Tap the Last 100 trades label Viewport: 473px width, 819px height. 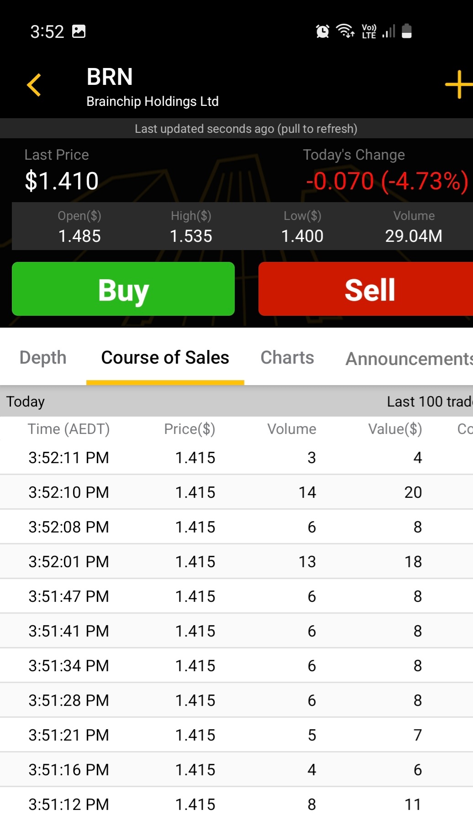429,402
